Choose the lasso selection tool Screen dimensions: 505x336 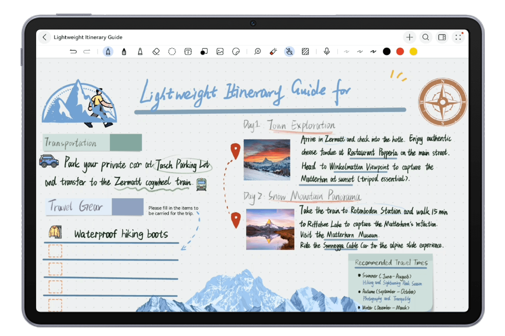[172, 52]
